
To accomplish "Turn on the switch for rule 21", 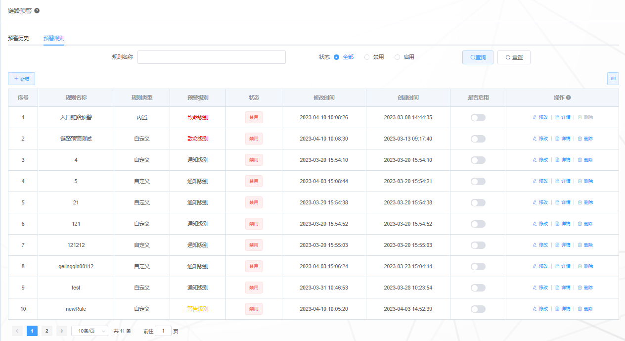I will point(478,202).
